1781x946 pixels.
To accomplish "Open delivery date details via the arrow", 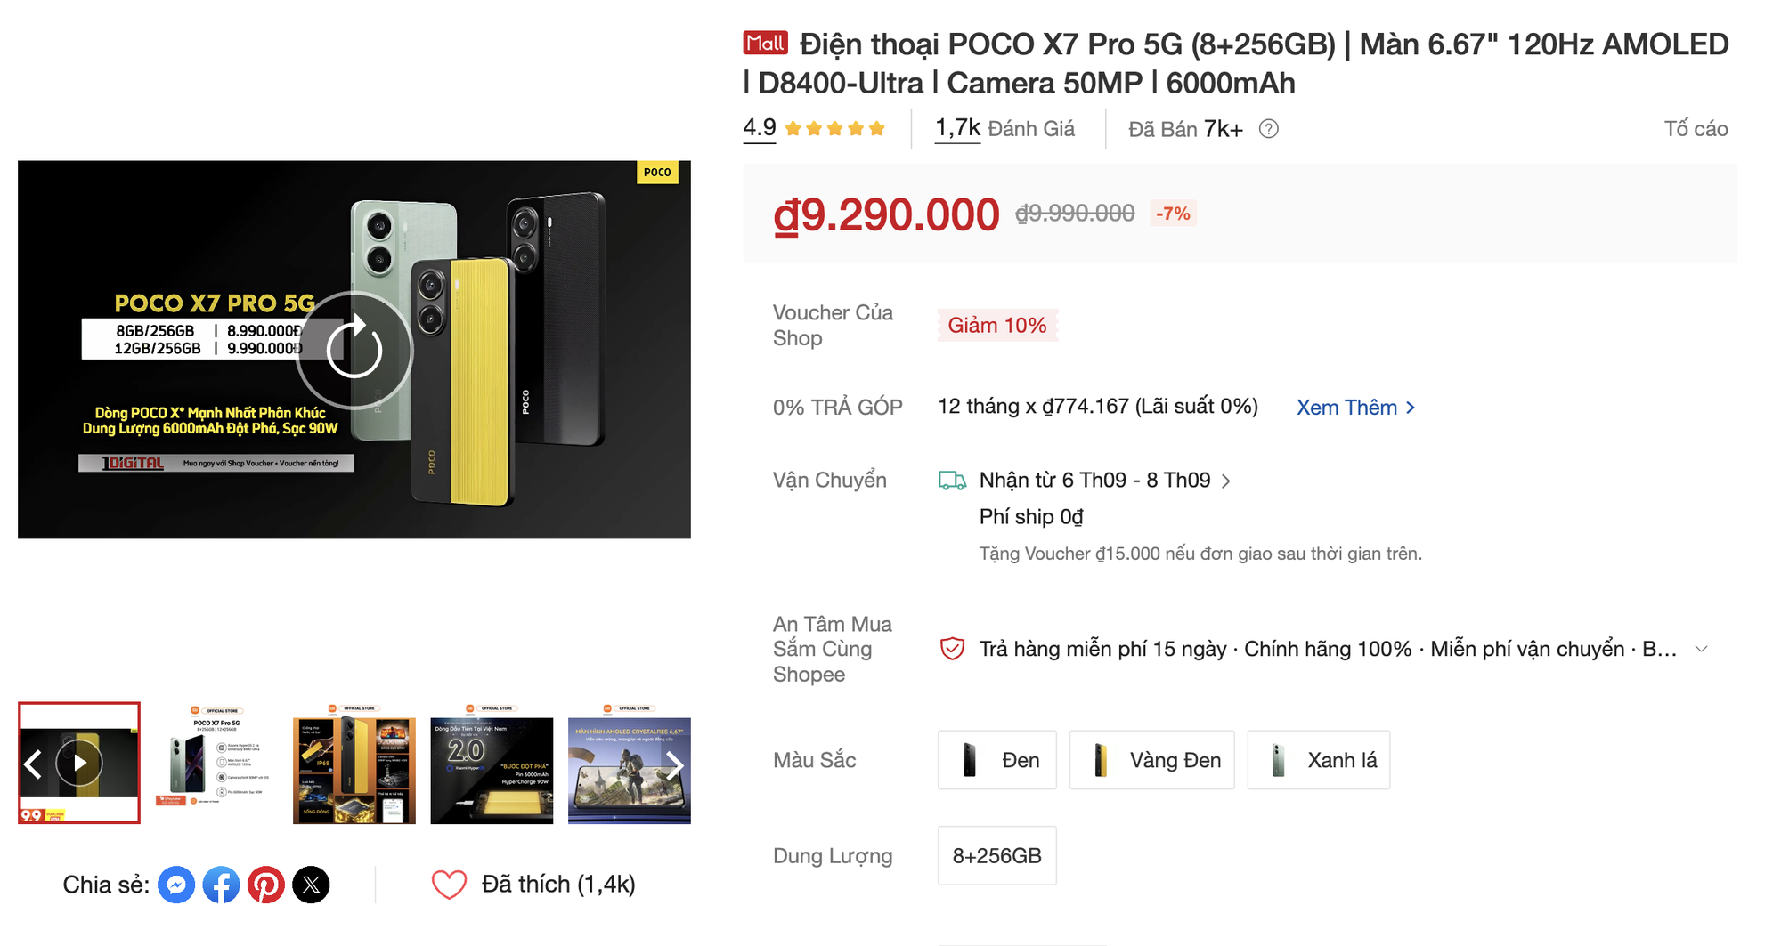I will [x=1227, y=481].
